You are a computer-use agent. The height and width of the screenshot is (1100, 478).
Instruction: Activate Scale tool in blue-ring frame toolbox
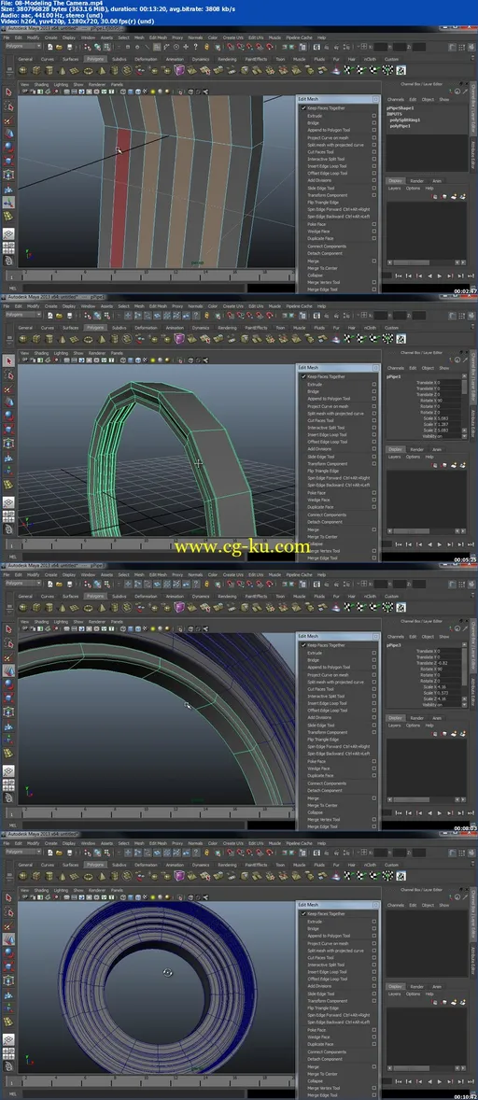[x=8, y=966]
